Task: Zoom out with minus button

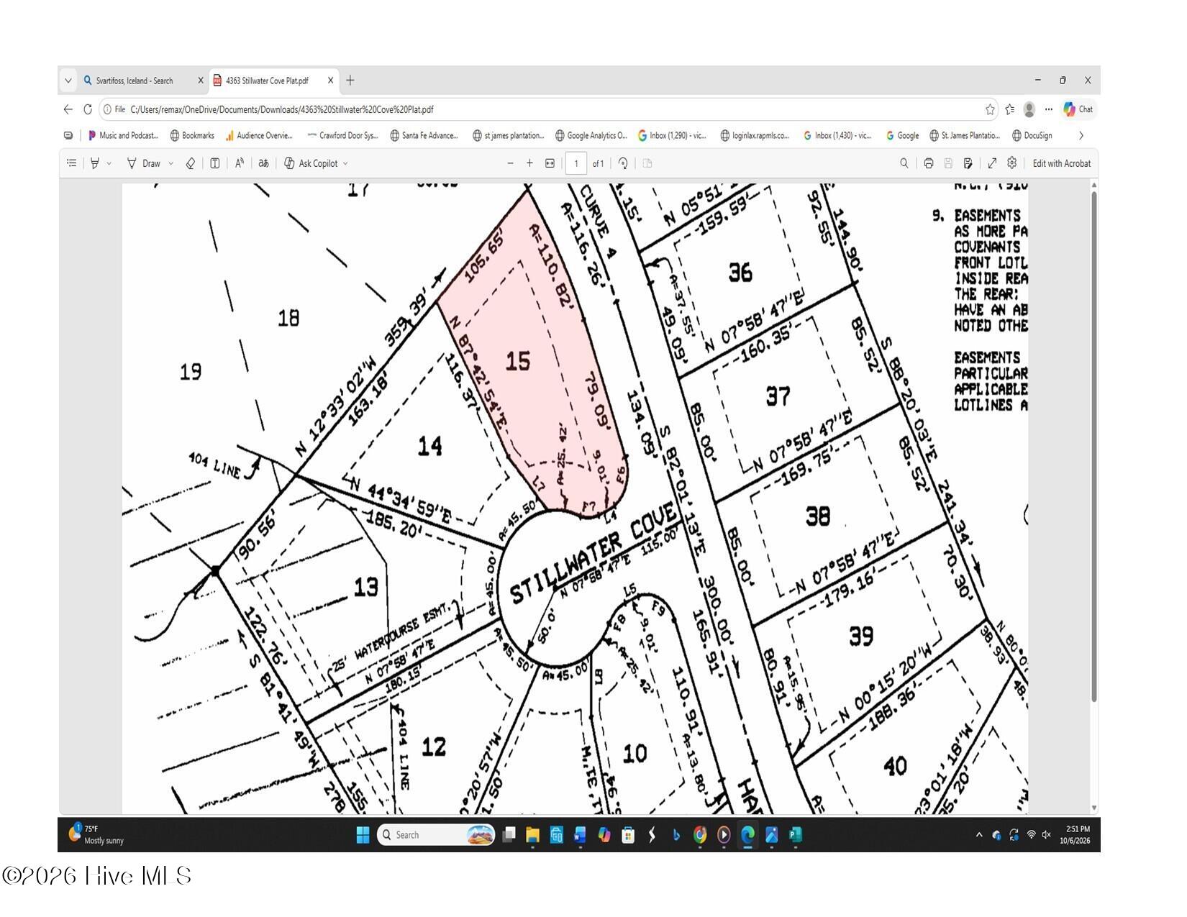Action: pos(511,164)
